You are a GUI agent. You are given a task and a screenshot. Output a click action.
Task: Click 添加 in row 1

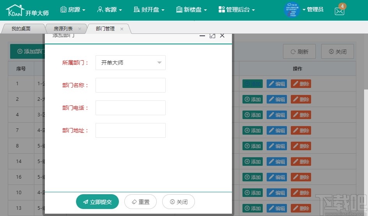coord(253,84)
